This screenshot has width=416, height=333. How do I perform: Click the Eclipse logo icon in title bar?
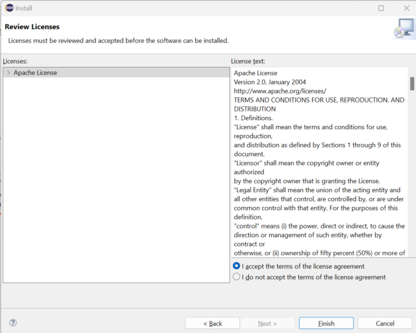coord(9,8)
